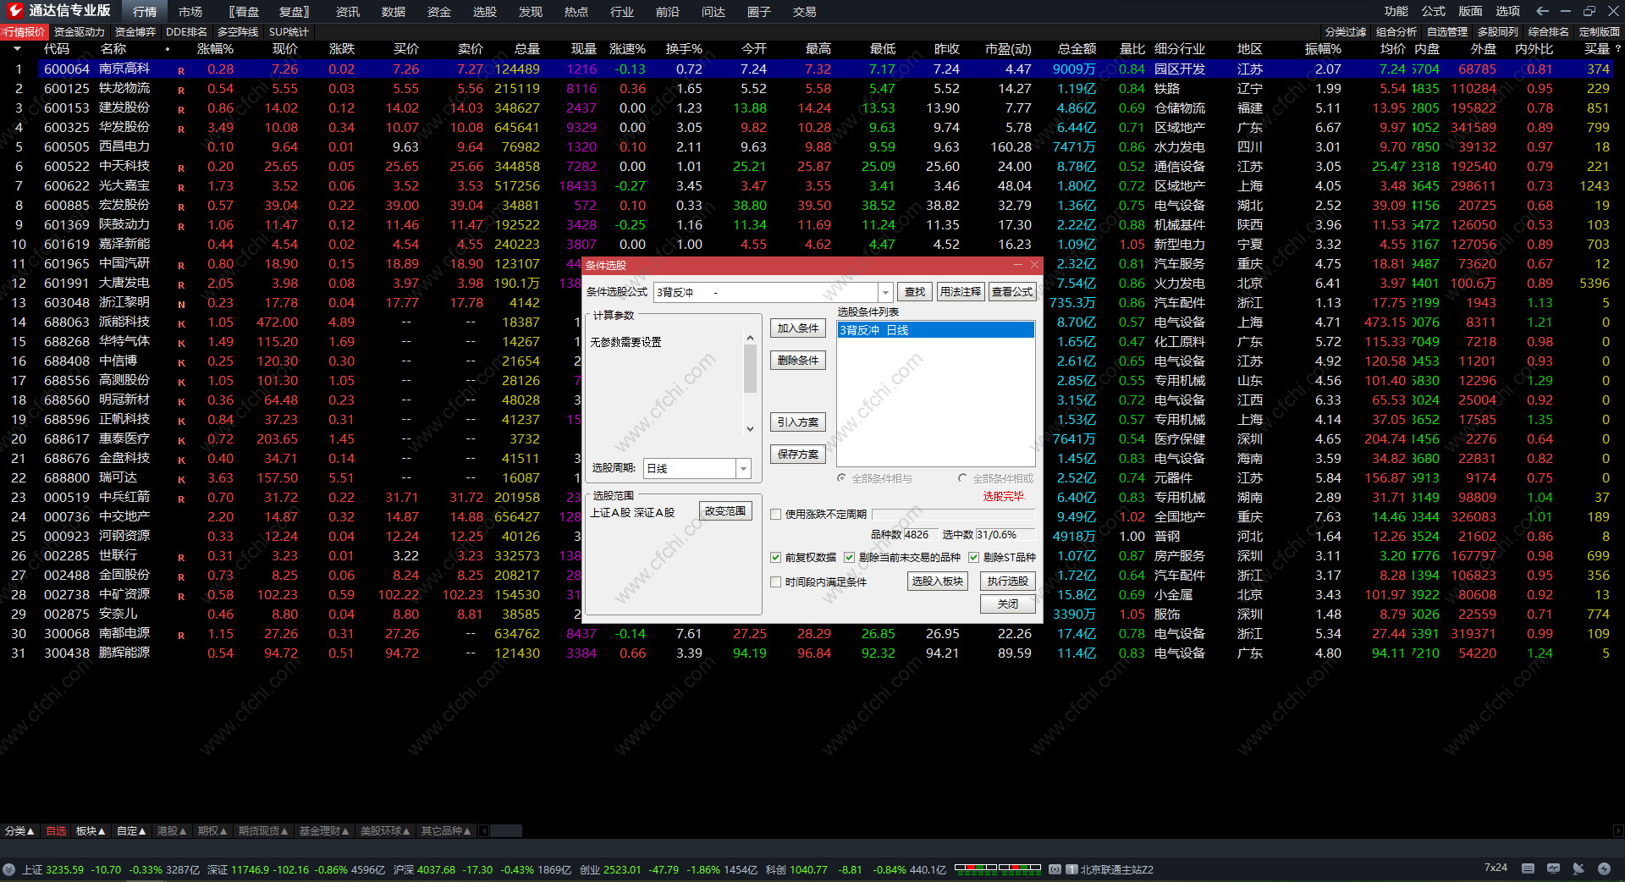Viewport: 1625px width, 882px height.
Task: Open the 行情 top menu tab
Action: pos(145,12)
